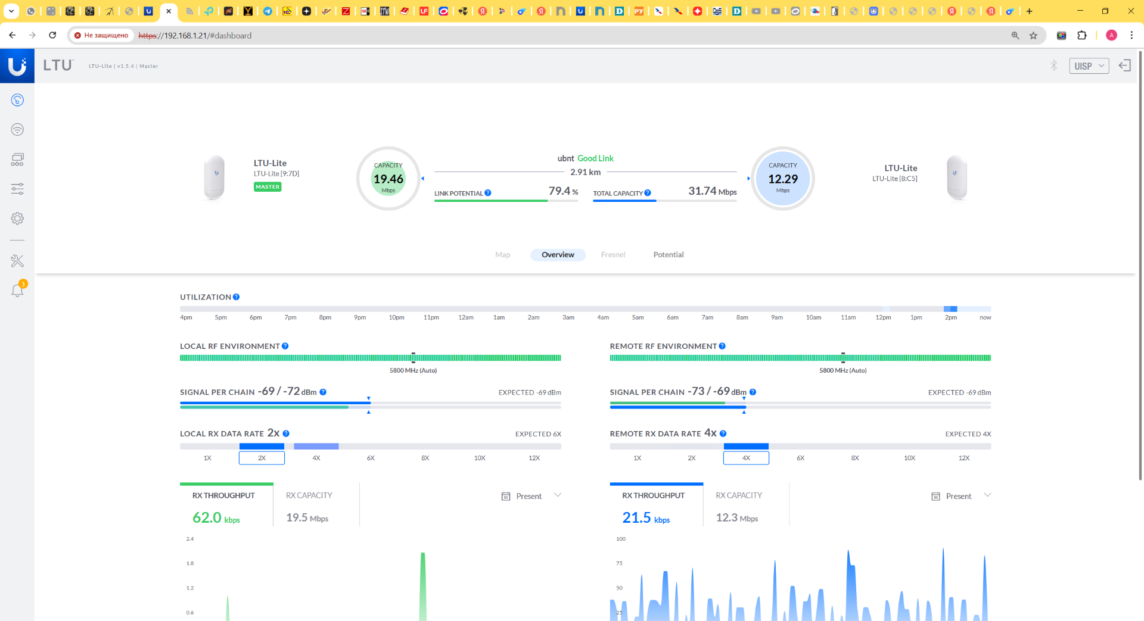Click local Signal Per Chain help icon
The image size is (1144, 621).
pos(323,392)
